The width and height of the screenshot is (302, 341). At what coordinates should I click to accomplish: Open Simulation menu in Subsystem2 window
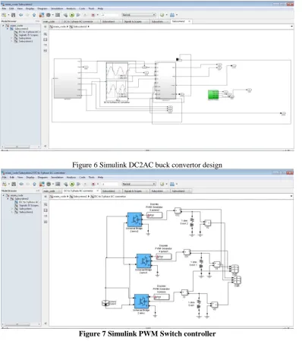click(x=57, y=8)
